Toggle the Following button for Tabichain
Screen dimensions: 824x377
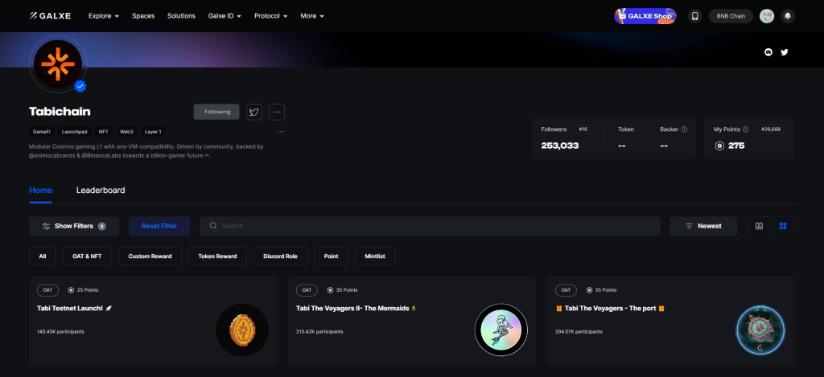[x=216, y=112]
